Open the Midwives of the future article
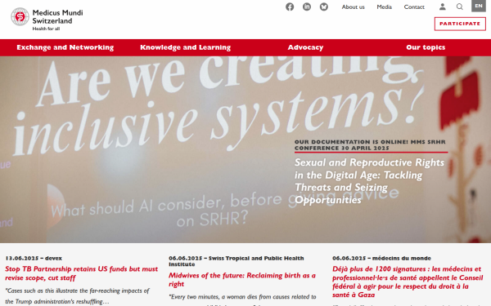This screenshot has height=306, width=491. pos(242,279)
